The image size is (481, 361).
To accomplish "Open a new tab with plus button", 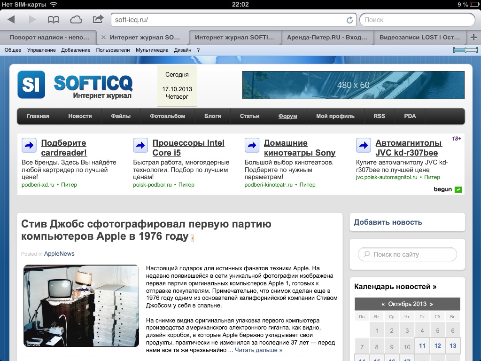I will coord(473,38).
